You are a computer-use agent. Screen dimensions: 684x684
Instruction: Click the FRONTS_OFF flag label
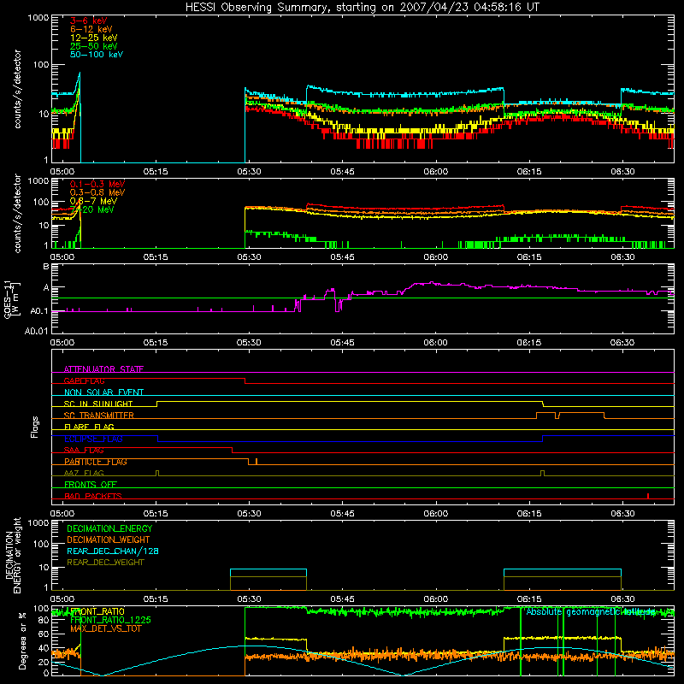click(x=91, y=485)
